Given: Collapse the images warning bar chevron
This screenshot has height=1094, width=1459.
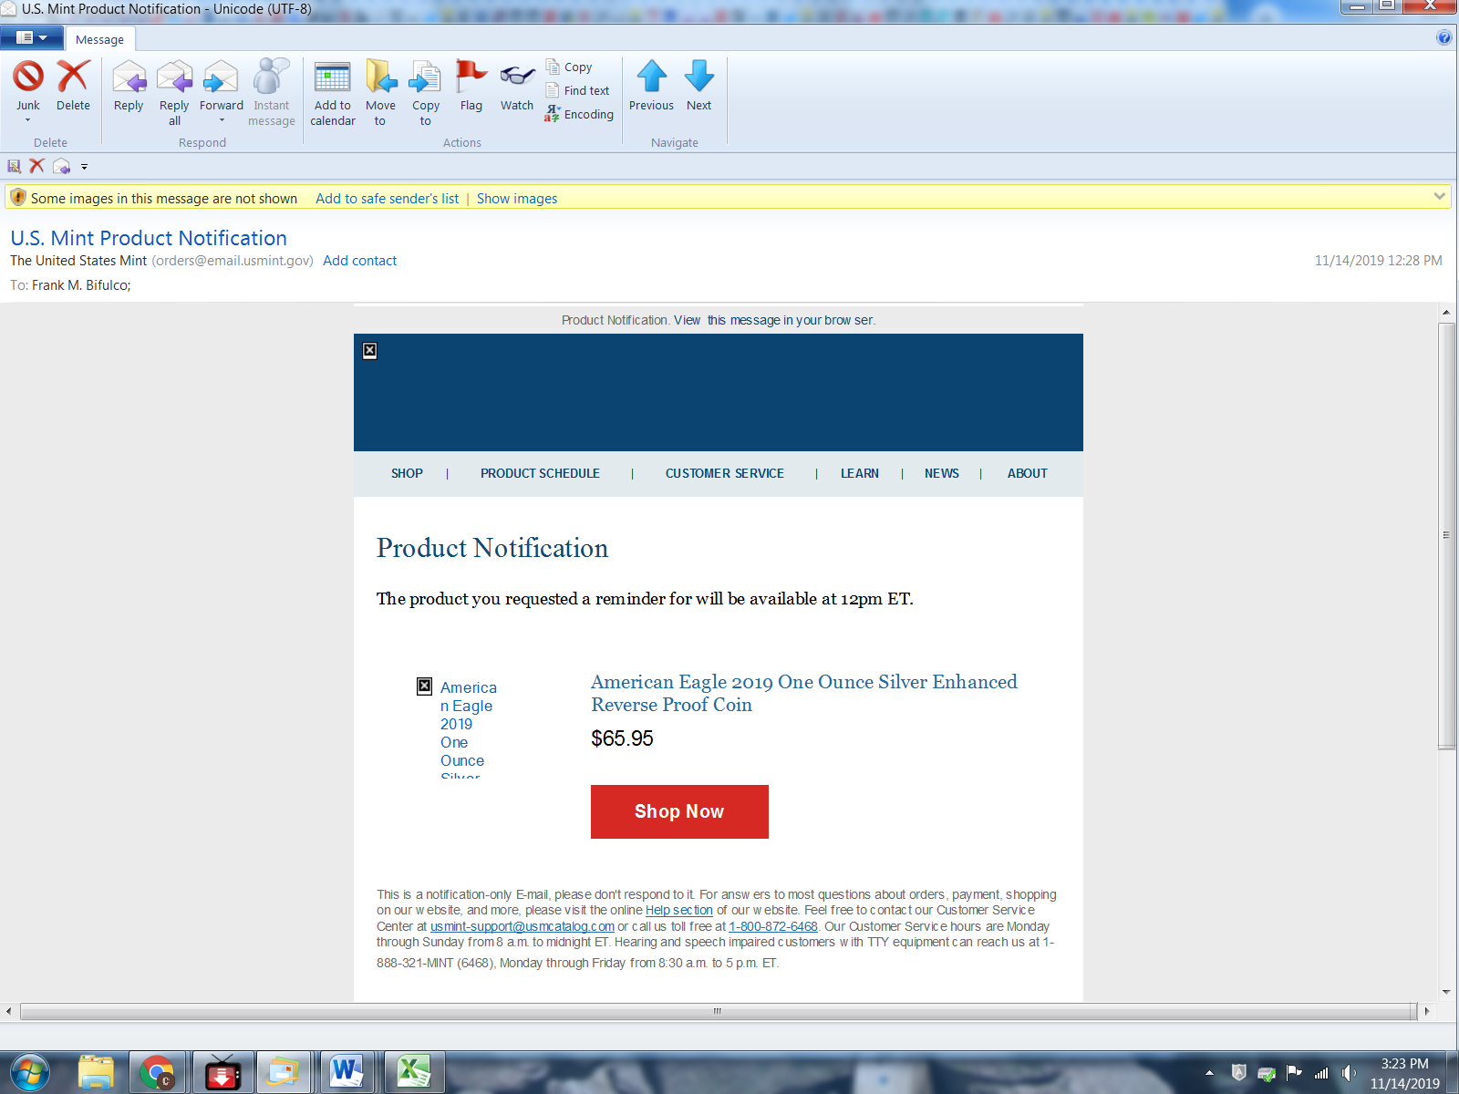Looking at the screenshot, I should click(x=1439, y=196).
